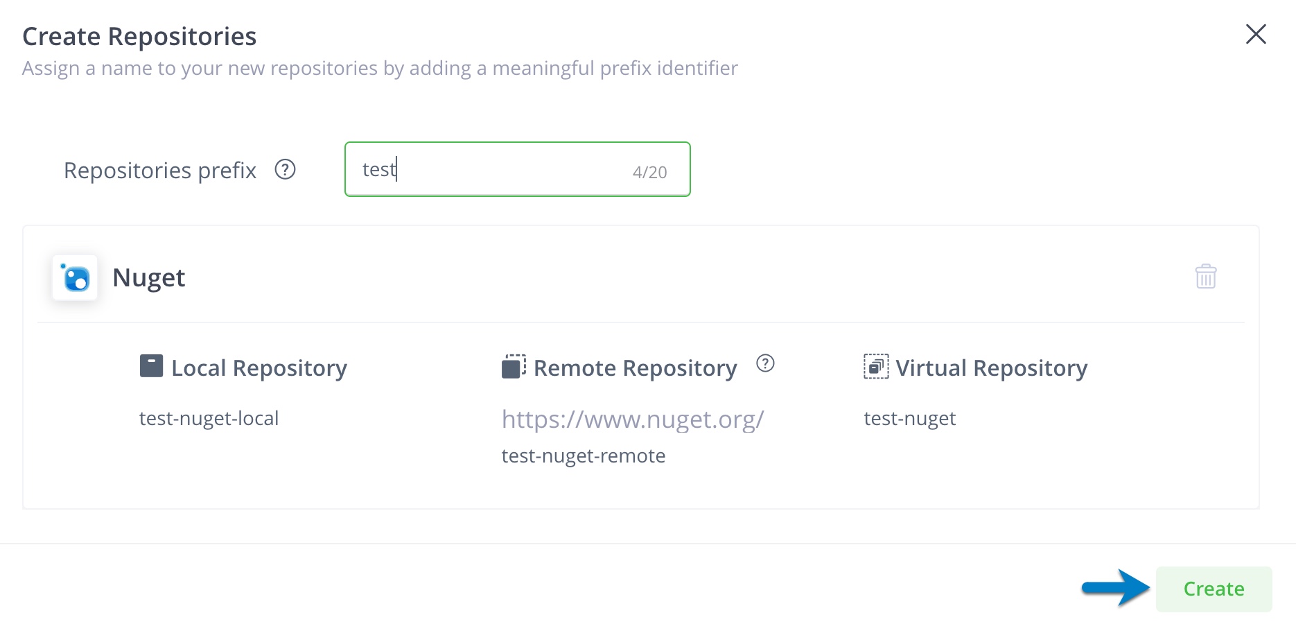
Task: Open help tooltip next to Repositories prefix
Action: (x=285, y=169)
